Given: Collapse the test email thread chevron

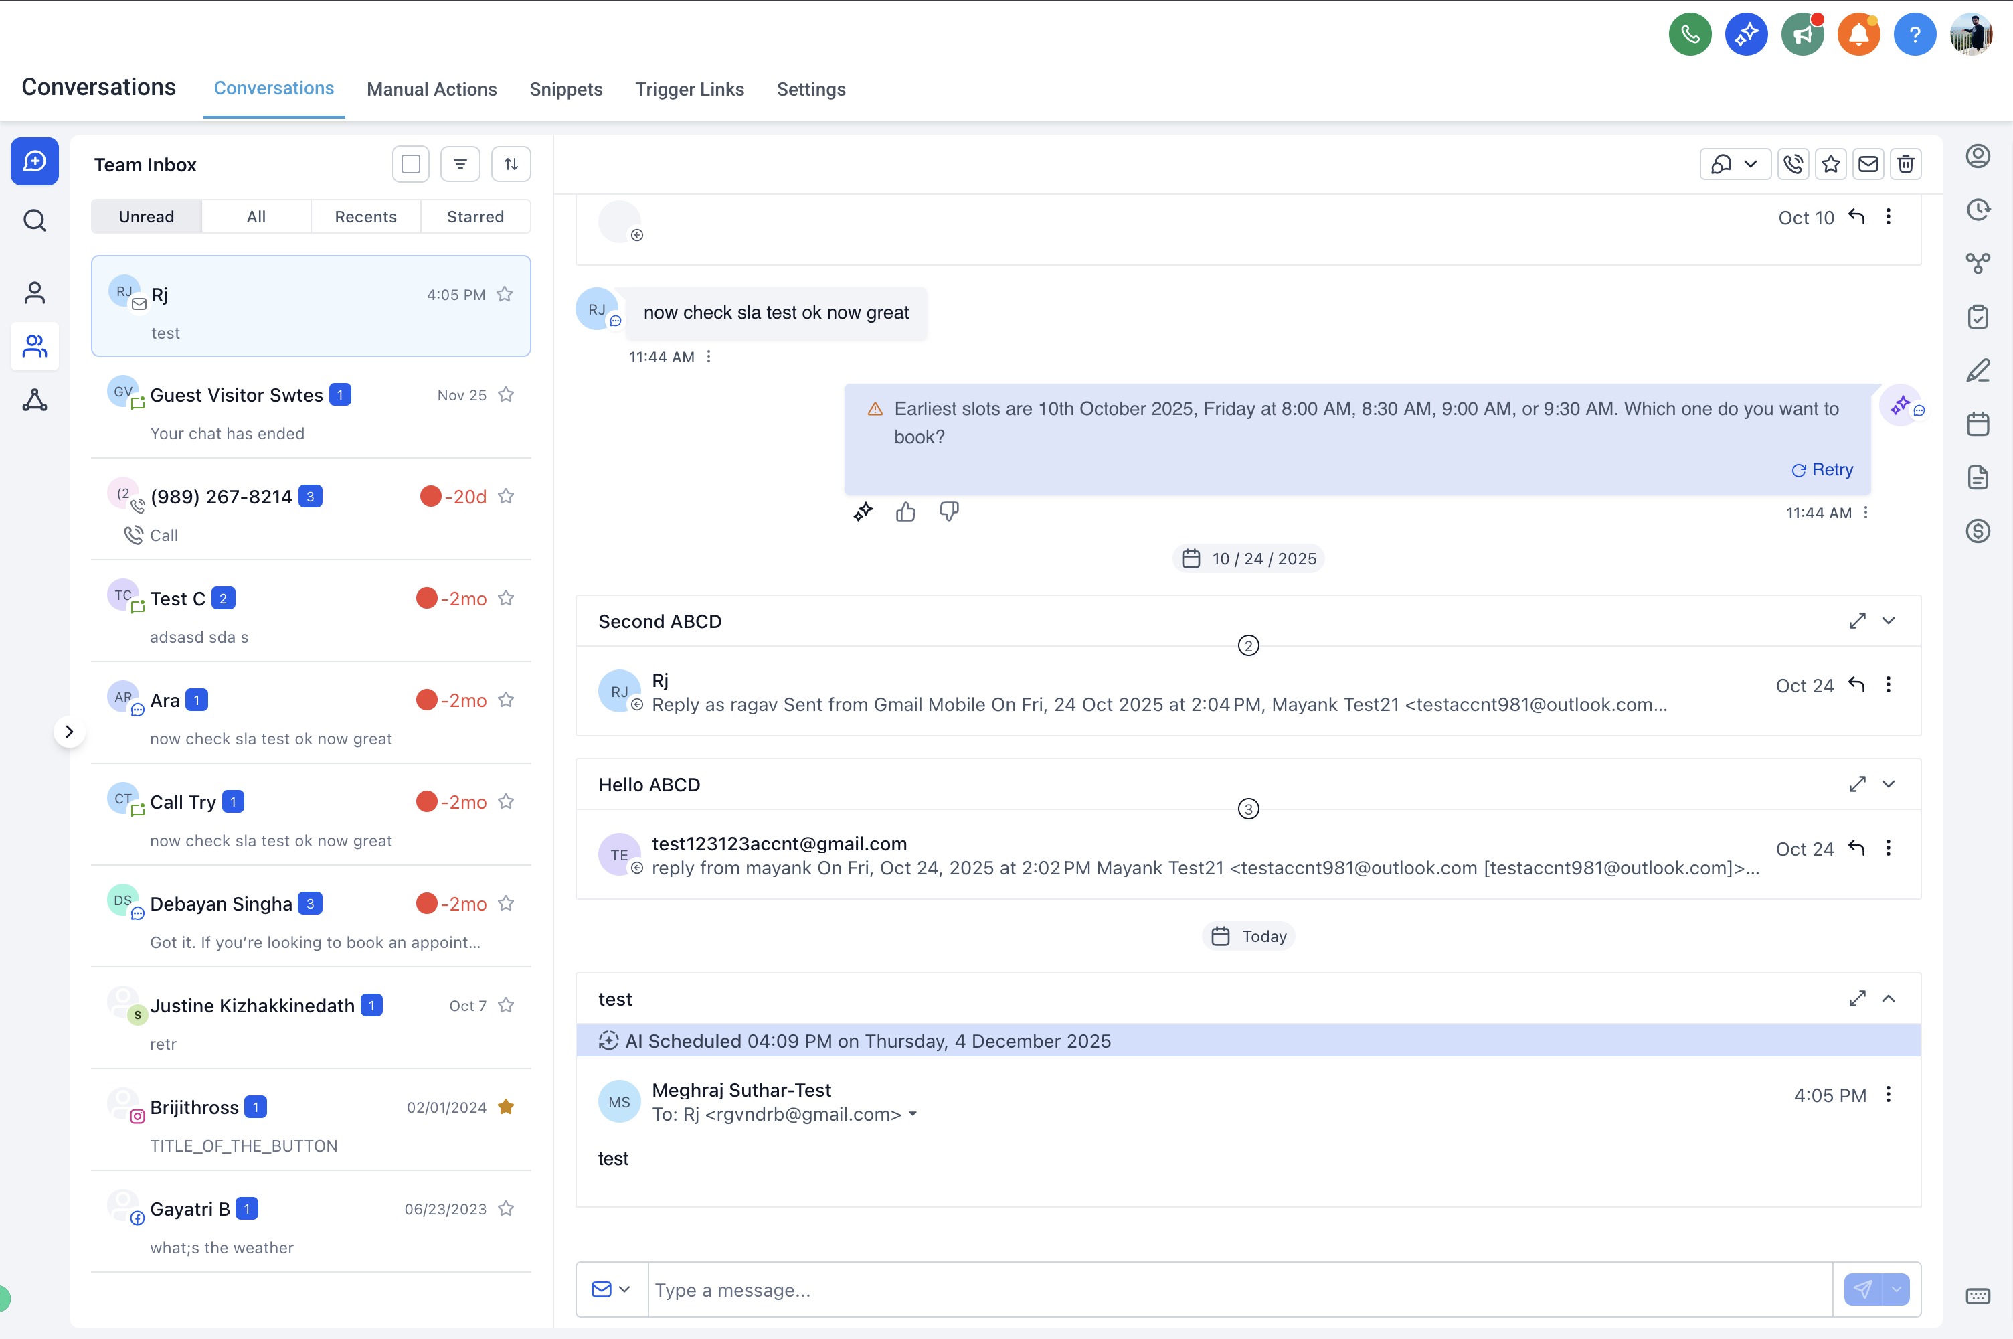Looking at the screenshot, I should tap(1888, 998).
